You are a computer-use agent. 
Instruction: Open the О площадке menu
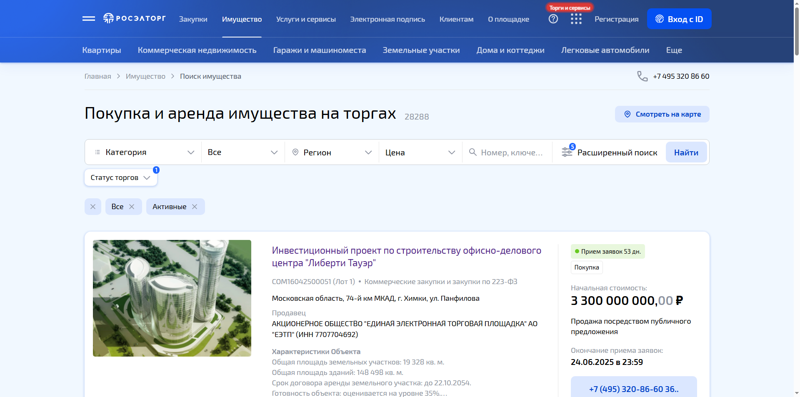coord(508,19)
